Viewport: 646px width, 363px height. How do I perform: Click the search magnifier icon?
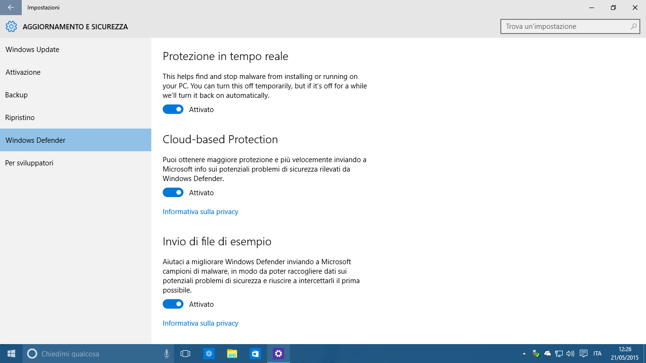pyautogui.click(x=634, y=26)
